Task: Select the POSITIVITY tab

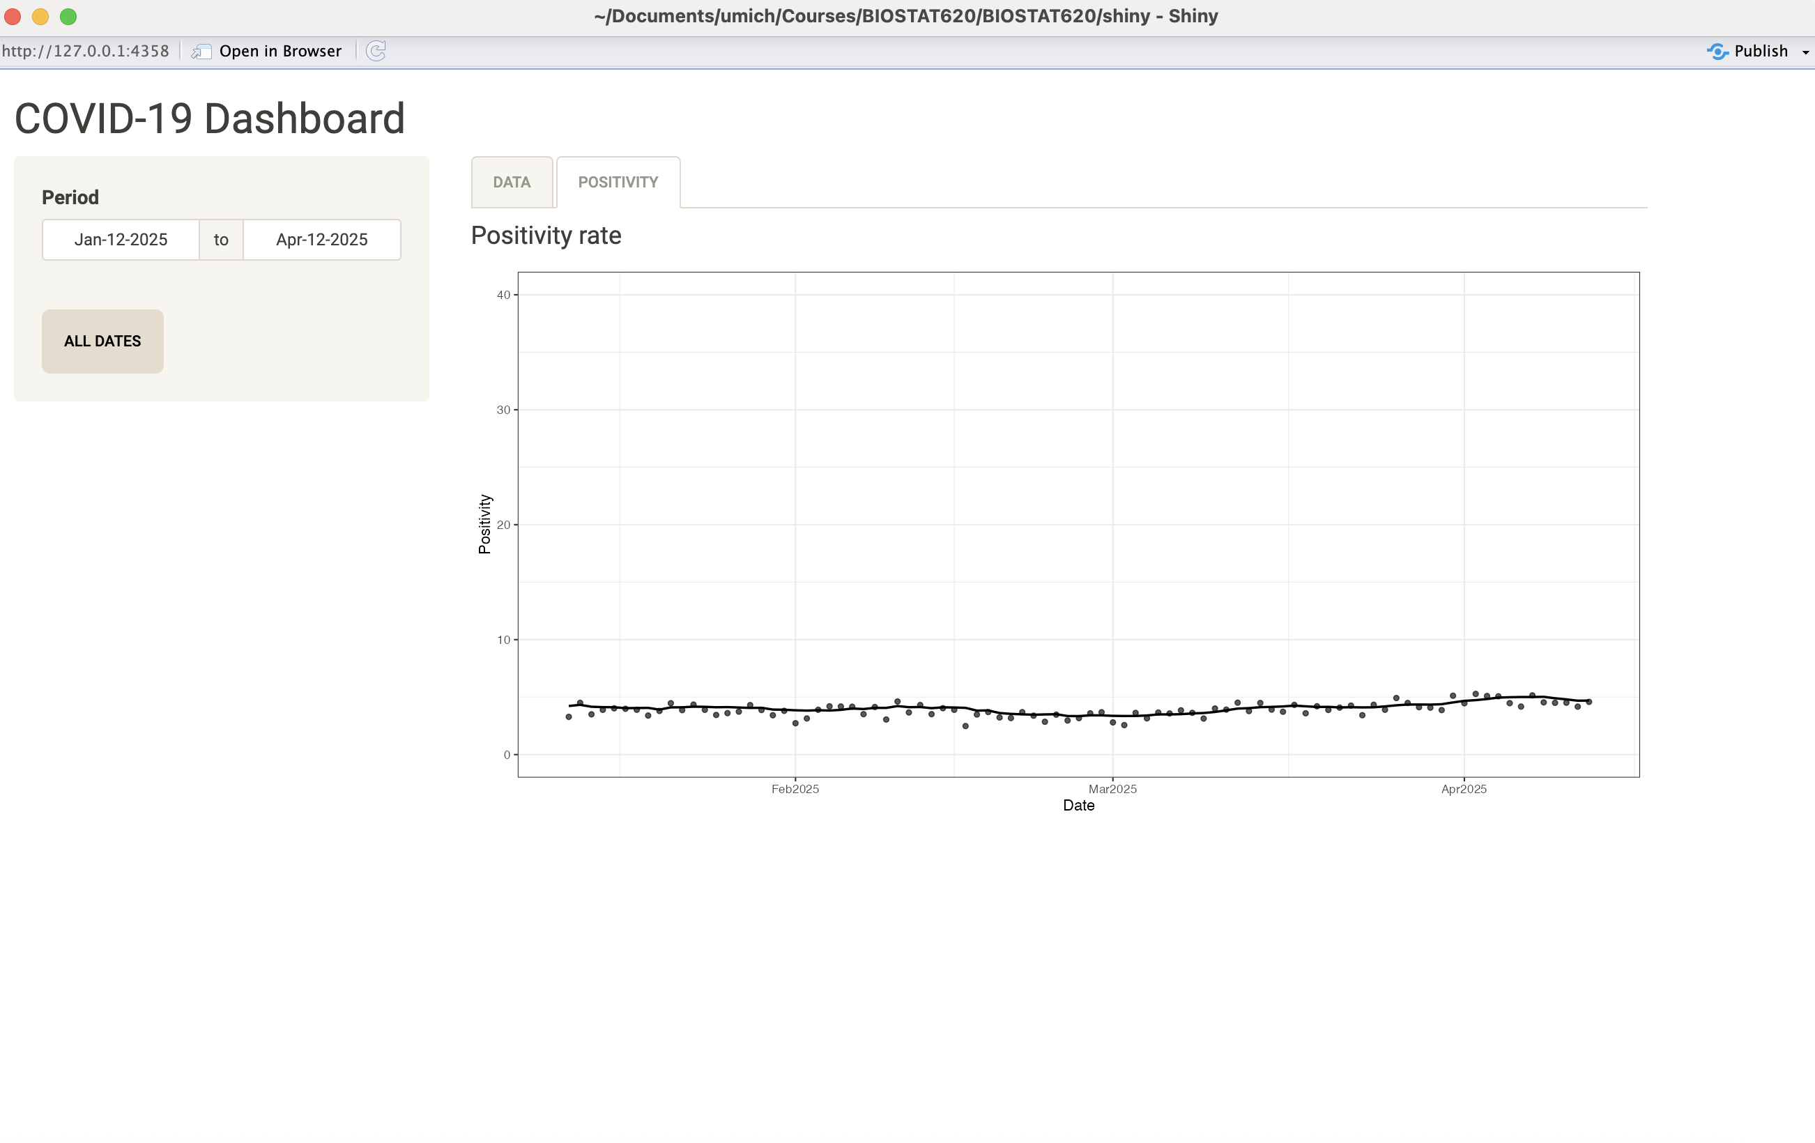Action: click(x=618, y=183)
